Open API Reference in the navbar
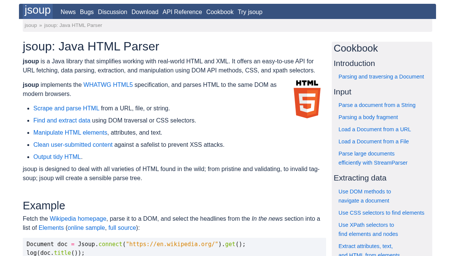Image resolution: width=455 pixels, height=256 pixels. coord(182,12)
